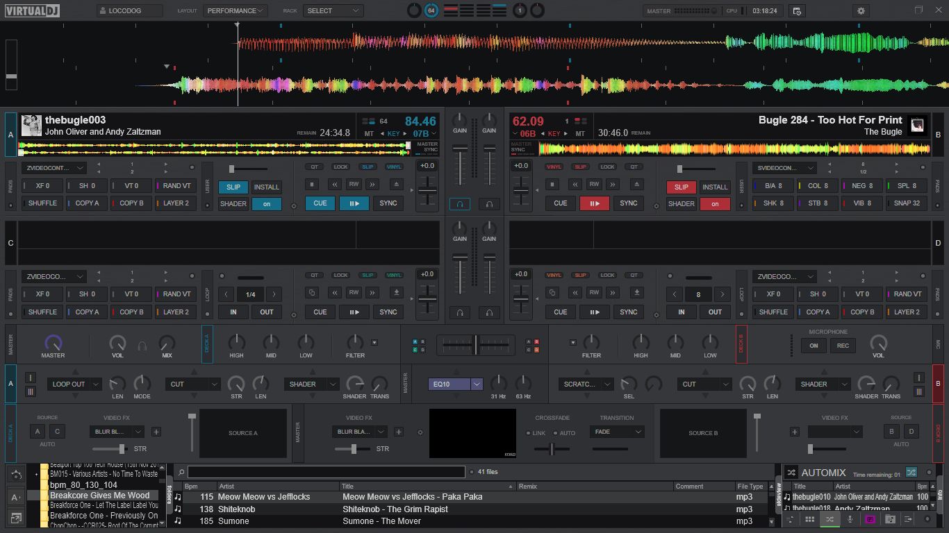
Task: Sort the track list by the Bpm column
Action: point(200,487)
